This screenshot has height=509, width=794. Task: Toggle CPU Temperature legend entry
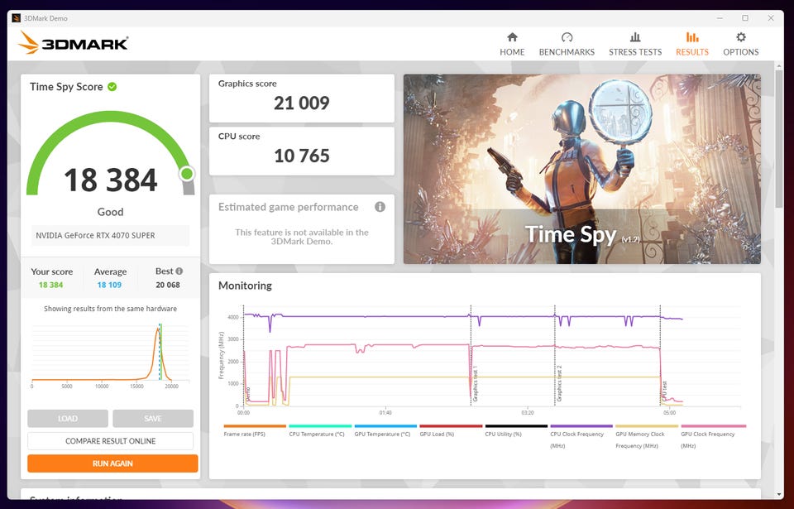(319, 431)
